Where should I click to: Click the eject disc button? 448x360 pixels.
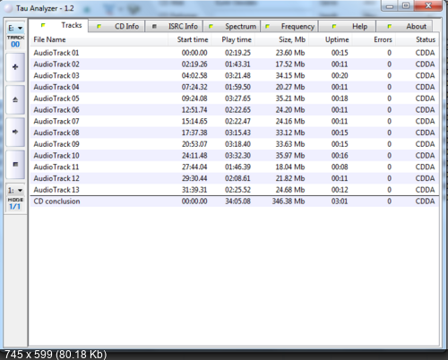(15, 99)
